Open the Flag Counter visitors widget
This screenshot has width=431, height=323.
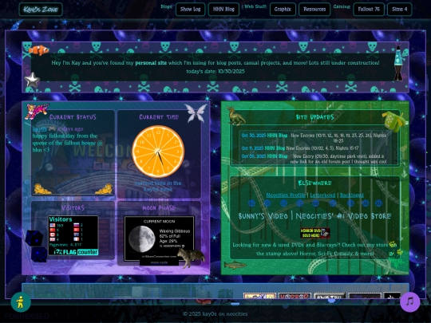pos(73,235)
